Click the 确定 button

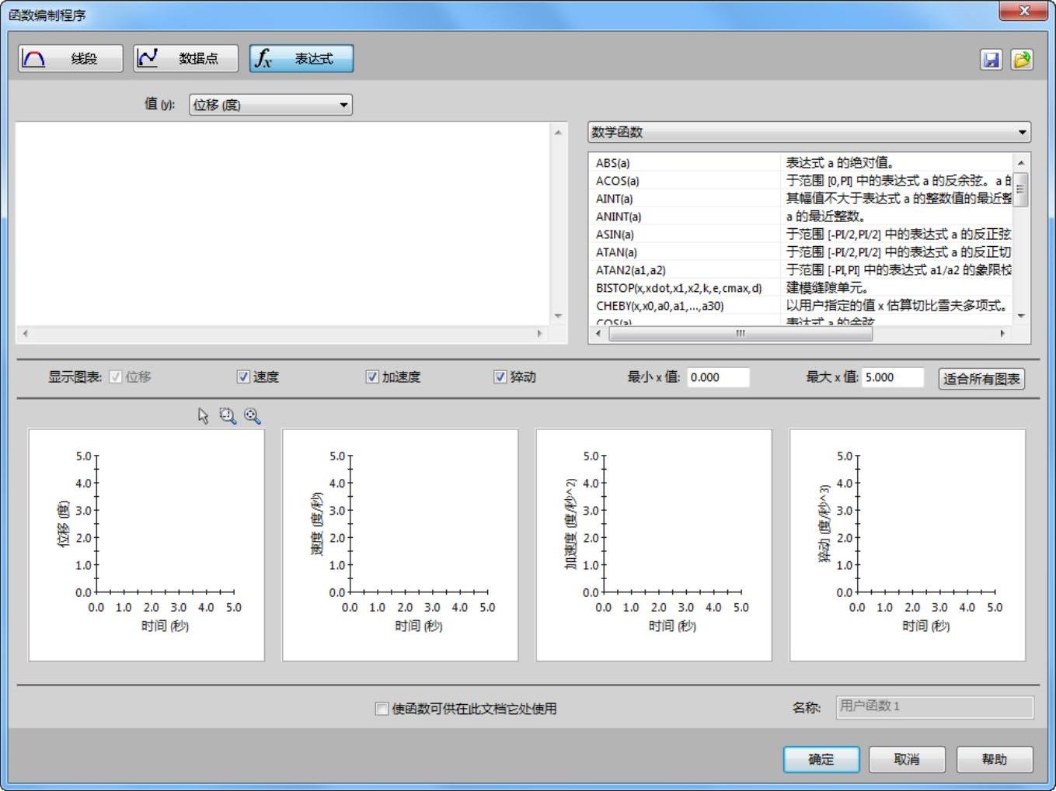tap(821, 759)
